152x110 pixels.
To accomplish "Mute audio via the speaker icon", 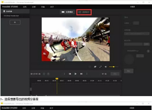I will pos(106,67).
